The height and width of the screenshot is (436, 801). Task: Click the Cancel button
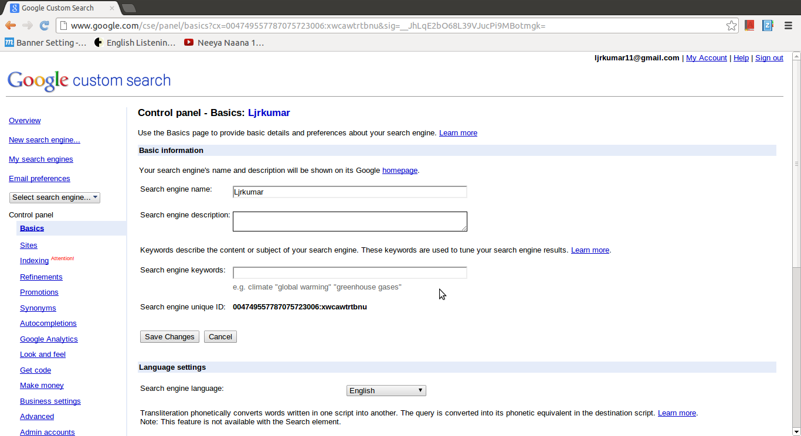pyautogui.click(x=220, y=337)
